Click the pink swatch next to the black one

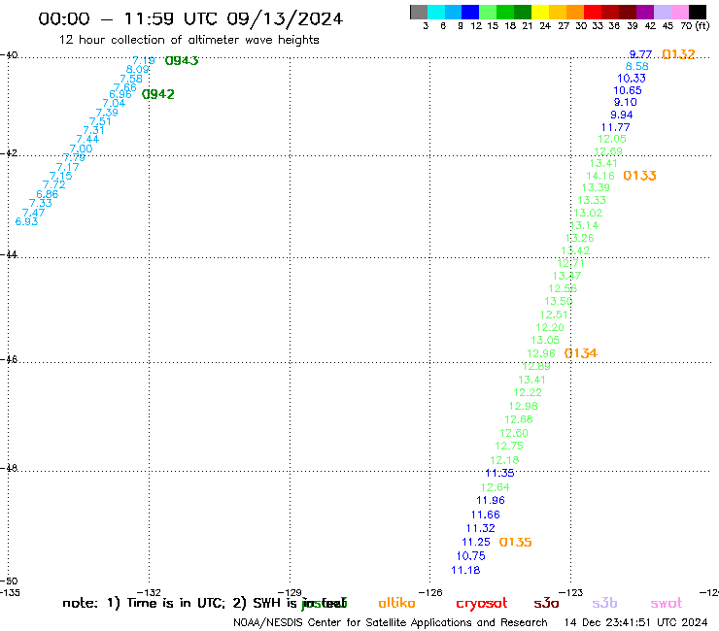[x=679, y=12]
